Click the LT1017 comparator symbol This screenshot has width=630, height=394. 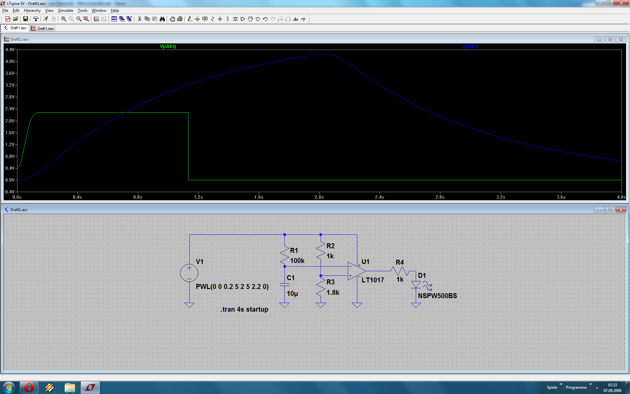tap(357, 271)
